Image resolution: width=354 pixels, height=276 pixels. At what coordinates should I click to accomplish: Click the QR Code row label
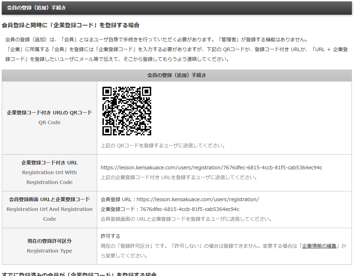pyautogui.click(x=49, y=122)
